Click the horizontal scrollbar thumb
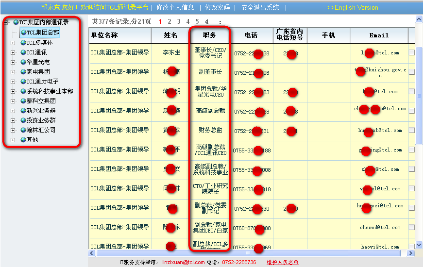Viewport: 424px width, 267px height. tap(248, 253)
